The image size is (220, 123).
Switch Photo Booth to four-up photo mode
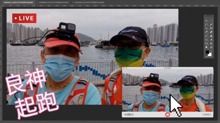coord(126,115)
